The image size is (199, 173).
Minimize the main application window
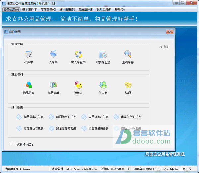click(176, 3)
